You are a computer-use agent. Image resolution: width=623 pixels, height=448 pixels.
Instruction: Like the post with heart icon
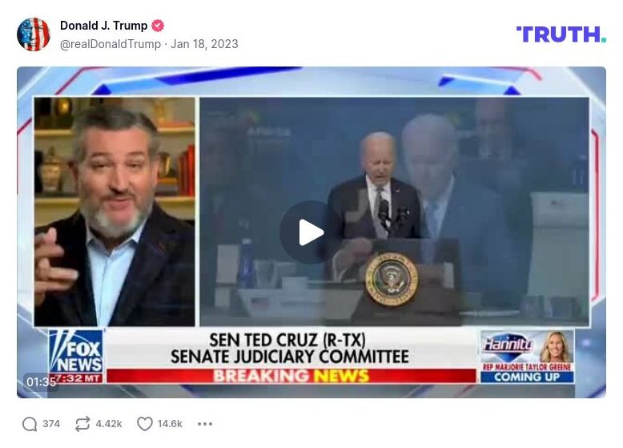point(145,424)
